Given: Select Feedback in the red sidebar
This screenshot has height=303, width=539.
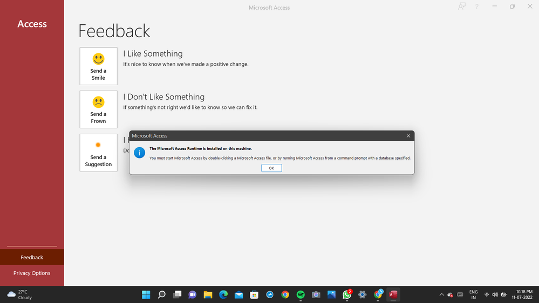Looking at the screenshot, I should coord(32,257).
